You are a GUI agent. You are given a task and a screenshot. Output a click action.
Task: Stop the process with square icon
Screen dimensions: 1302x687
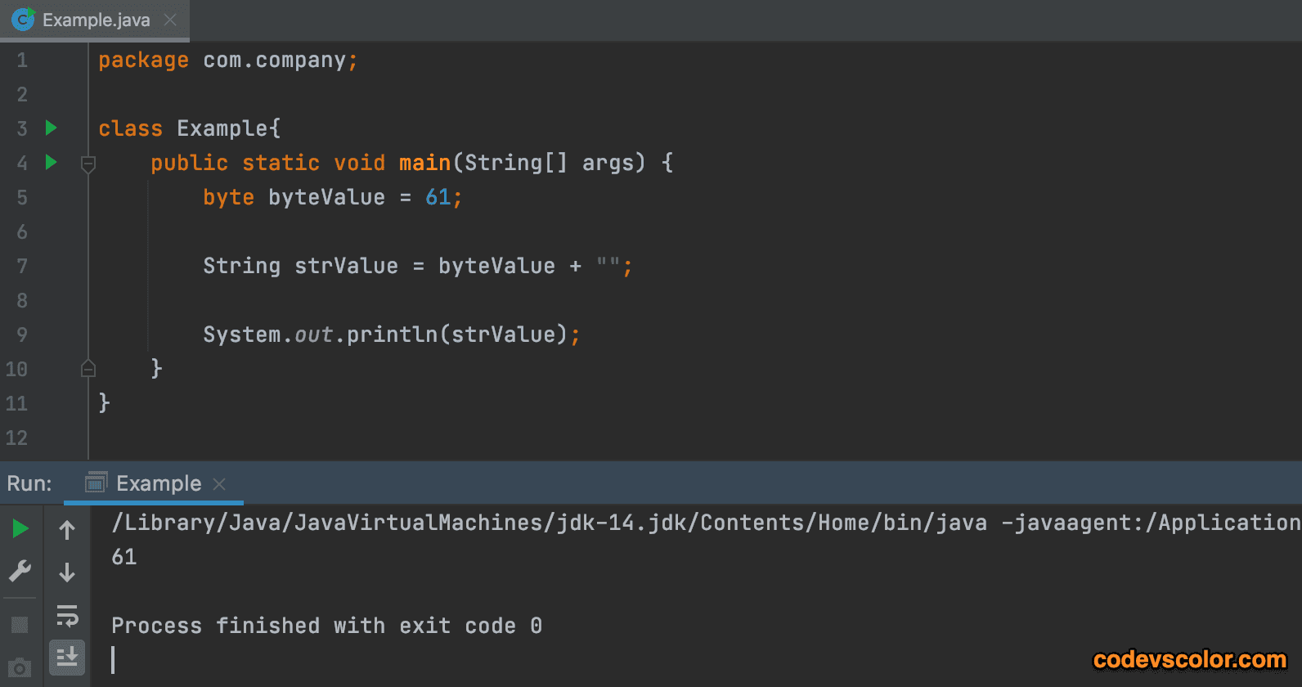coord(20,626)
